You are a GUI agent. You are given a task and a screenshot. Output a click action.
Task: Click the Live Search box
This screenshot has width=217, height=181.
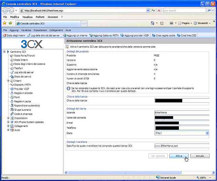pyautogui.click(x=184, y=10)
